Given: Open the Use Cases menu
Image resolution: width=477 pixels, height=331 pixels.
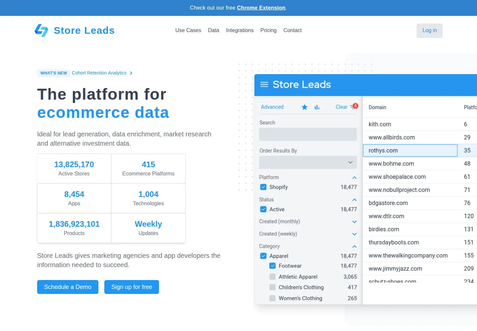Looking at the screenshot, I should pos(188,30).
